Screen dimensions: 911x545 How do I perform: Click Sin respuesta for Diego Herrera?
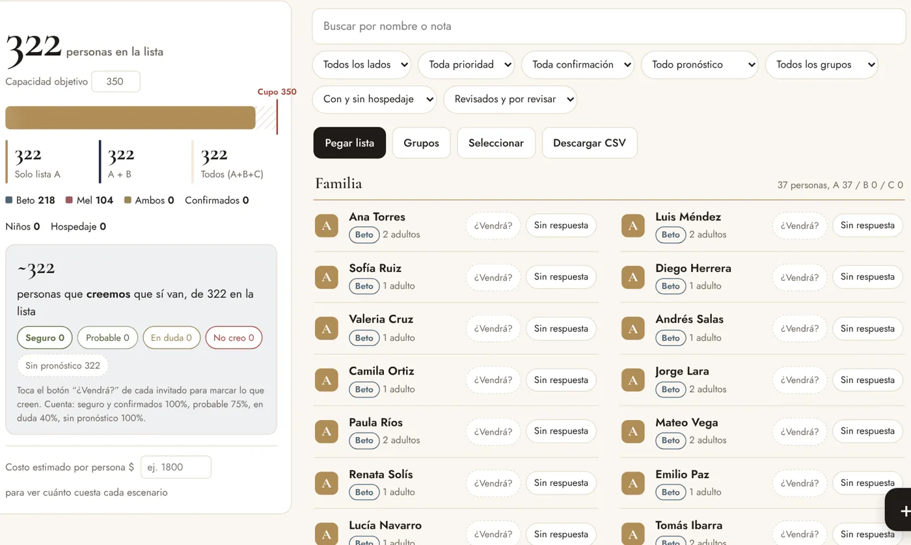[x=867, y=277]
